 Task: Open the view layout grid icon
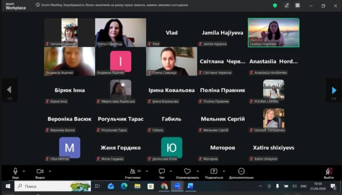coord(297,5)
